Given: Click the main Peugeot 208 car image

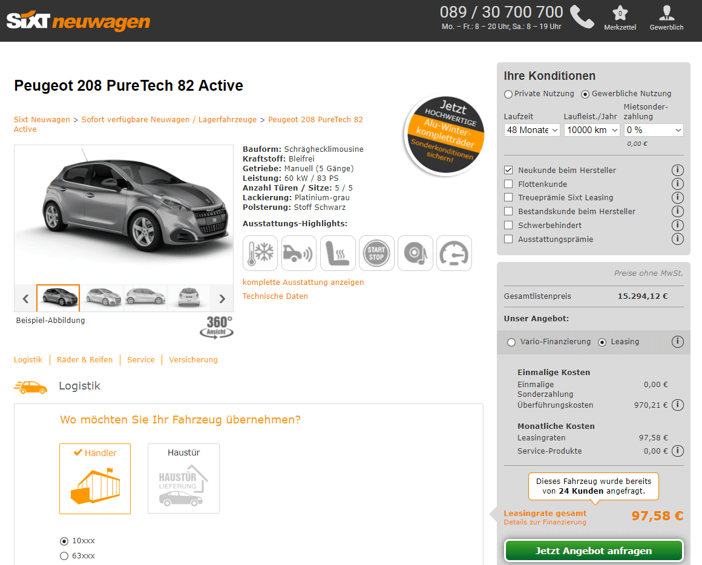Looking at the screenshot, I should [124, 214].
